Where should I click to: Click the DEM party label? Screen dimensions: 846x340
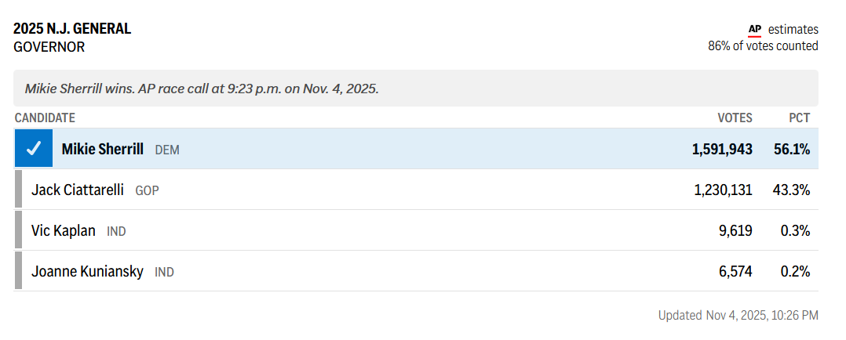tap(167, 150)
